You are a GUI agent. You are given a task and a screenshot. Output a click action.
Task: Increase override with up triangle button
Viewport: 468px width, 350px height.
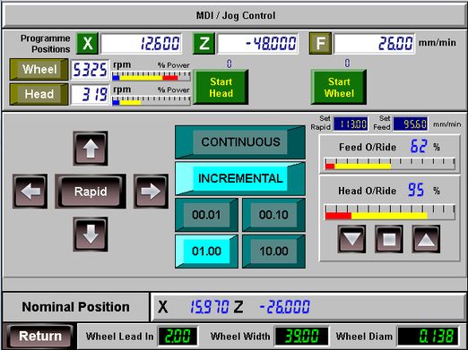426,239
